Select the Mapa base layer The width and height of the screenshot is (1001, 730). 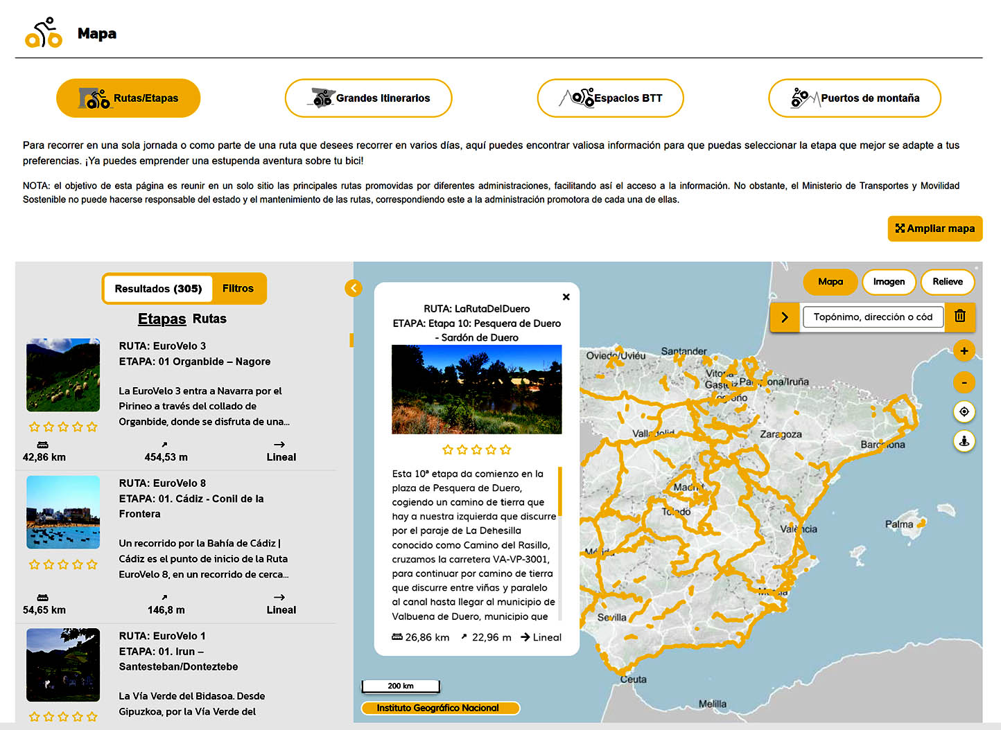click(x=830, y=282)
